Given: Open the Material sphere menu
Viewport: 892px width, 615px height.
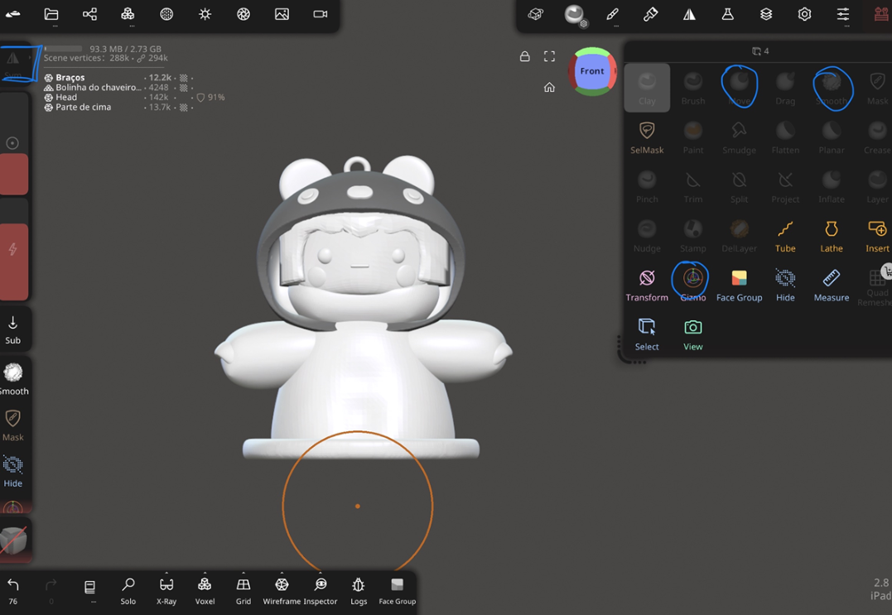Looking at the screenshot, I should 574,14.
